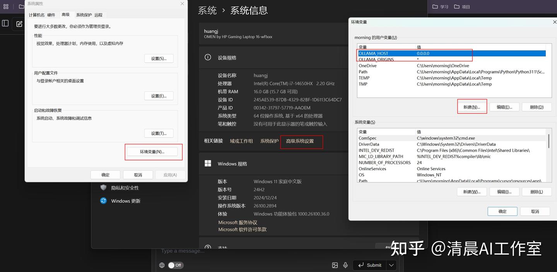Select the ComSpec system variable row
The width and height of the screenshot is (557, 272).
coord(452,138)
